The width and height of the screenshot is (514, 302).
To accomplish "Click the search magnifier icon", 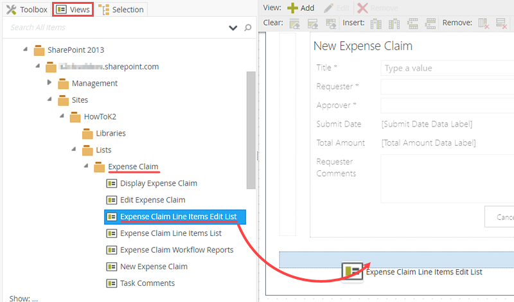I will click(x=248, y=28).
